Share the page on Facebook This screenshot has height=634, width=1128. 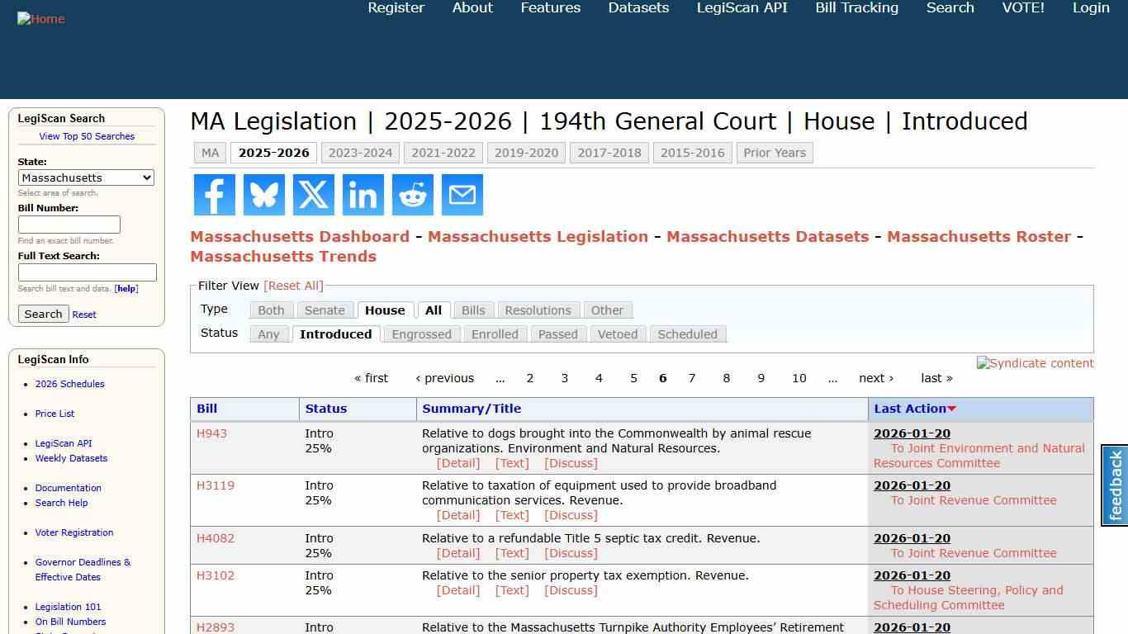[x=214, y=195]
